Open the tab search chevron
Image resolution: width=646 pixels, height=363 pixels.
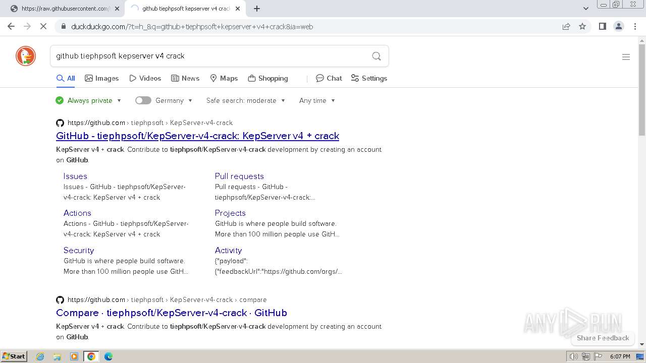[585, 8]
